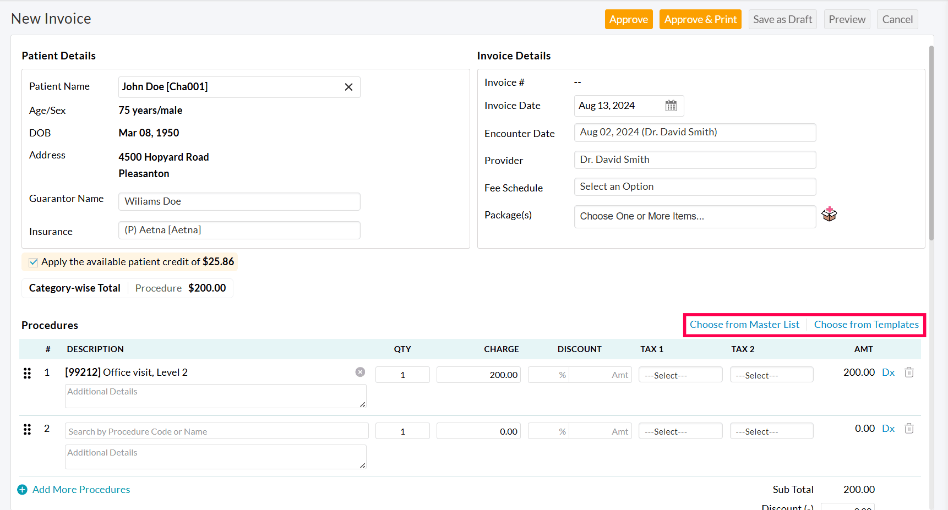Viewport: 948px width, 510px height.
Task: Open the calendar picker for Invoice Date
Action: [x=671, y=106]
